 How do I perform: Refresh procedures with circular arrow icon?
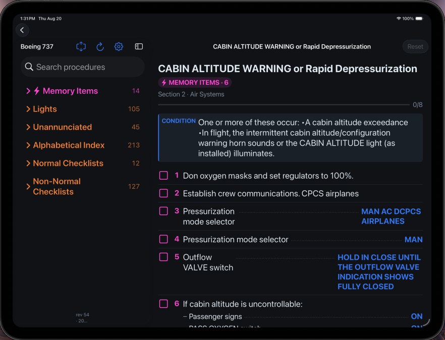[x=100, y=46]
